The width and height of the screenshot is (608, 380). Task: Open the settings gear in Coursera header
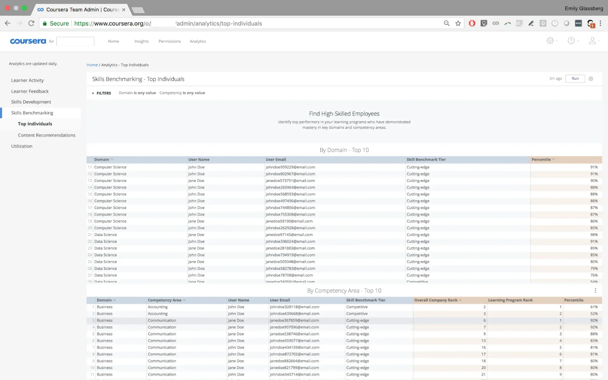point(550,41)
